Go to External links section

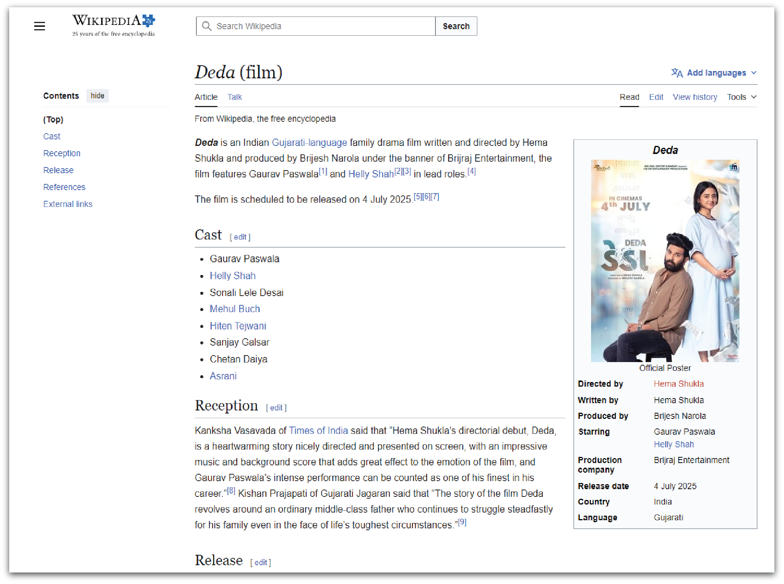tap(68, 204)
